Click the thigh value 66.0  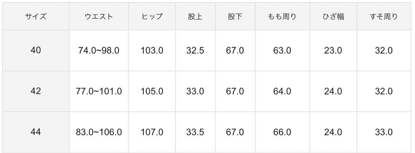coord(282,132)
